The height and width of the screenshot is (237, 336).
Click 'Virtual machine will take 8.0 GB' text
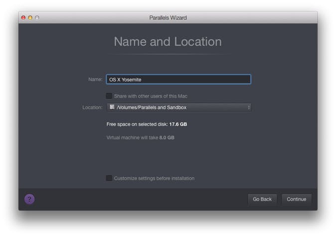141,137
